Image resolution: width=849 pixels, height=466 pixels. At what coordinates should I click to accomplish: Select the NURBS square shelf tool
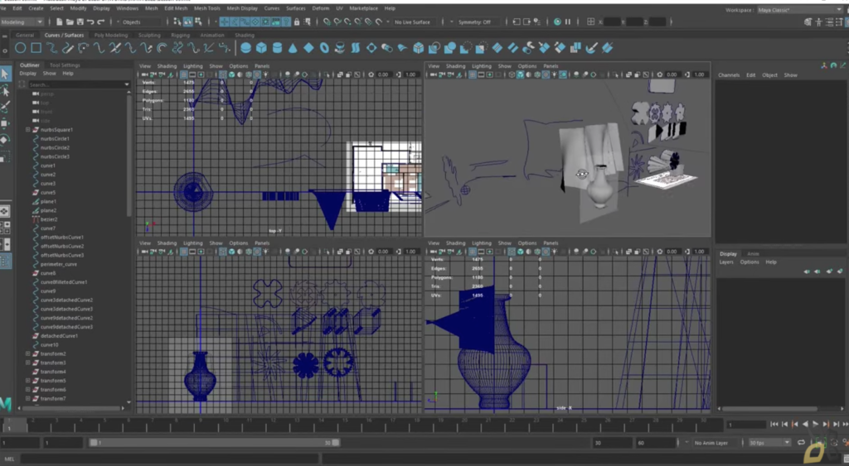click(36, 48)
